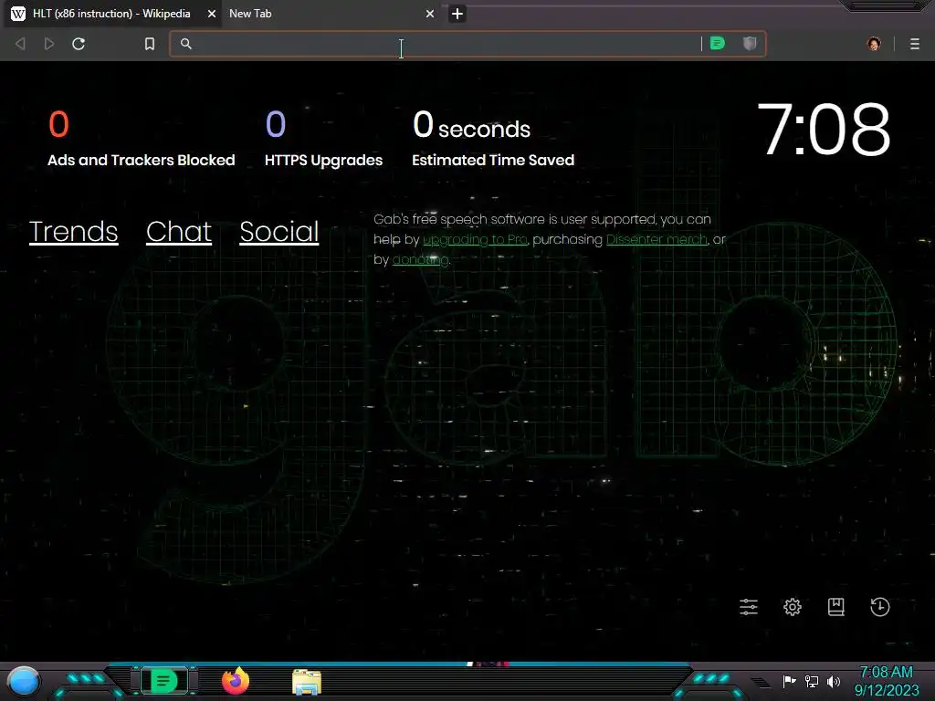Viewport: 935px width, 701px height.
Task: Open the network tray icon
Action: pyautogui.click(x=812, y=681)
